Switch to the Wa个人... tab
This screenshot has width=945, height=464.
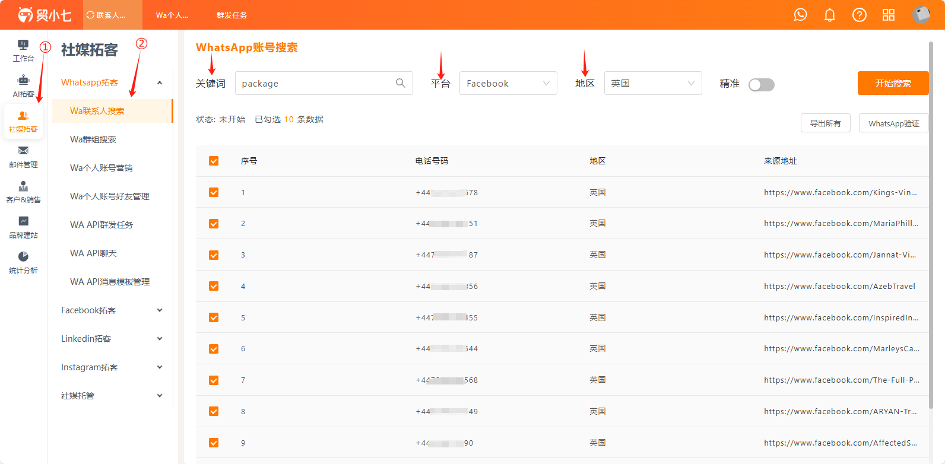[x=172, y=15]
